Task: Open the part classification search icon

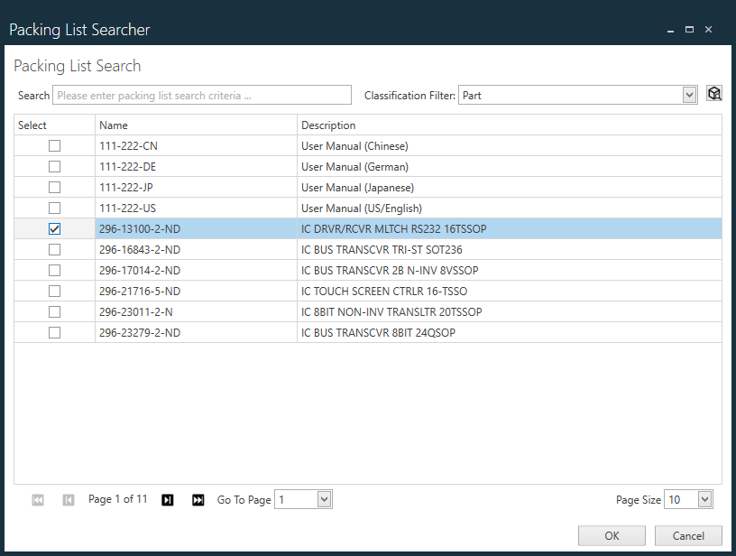Action: (713, 93)
